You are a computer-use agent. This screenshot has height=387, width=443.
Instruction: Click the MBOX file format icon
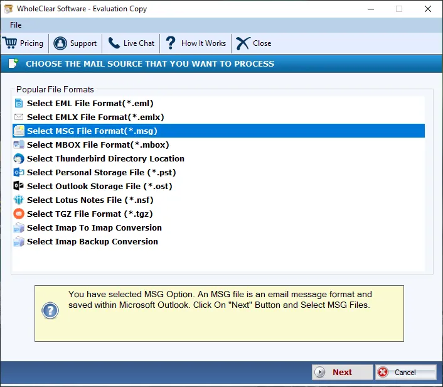(19, 144)
